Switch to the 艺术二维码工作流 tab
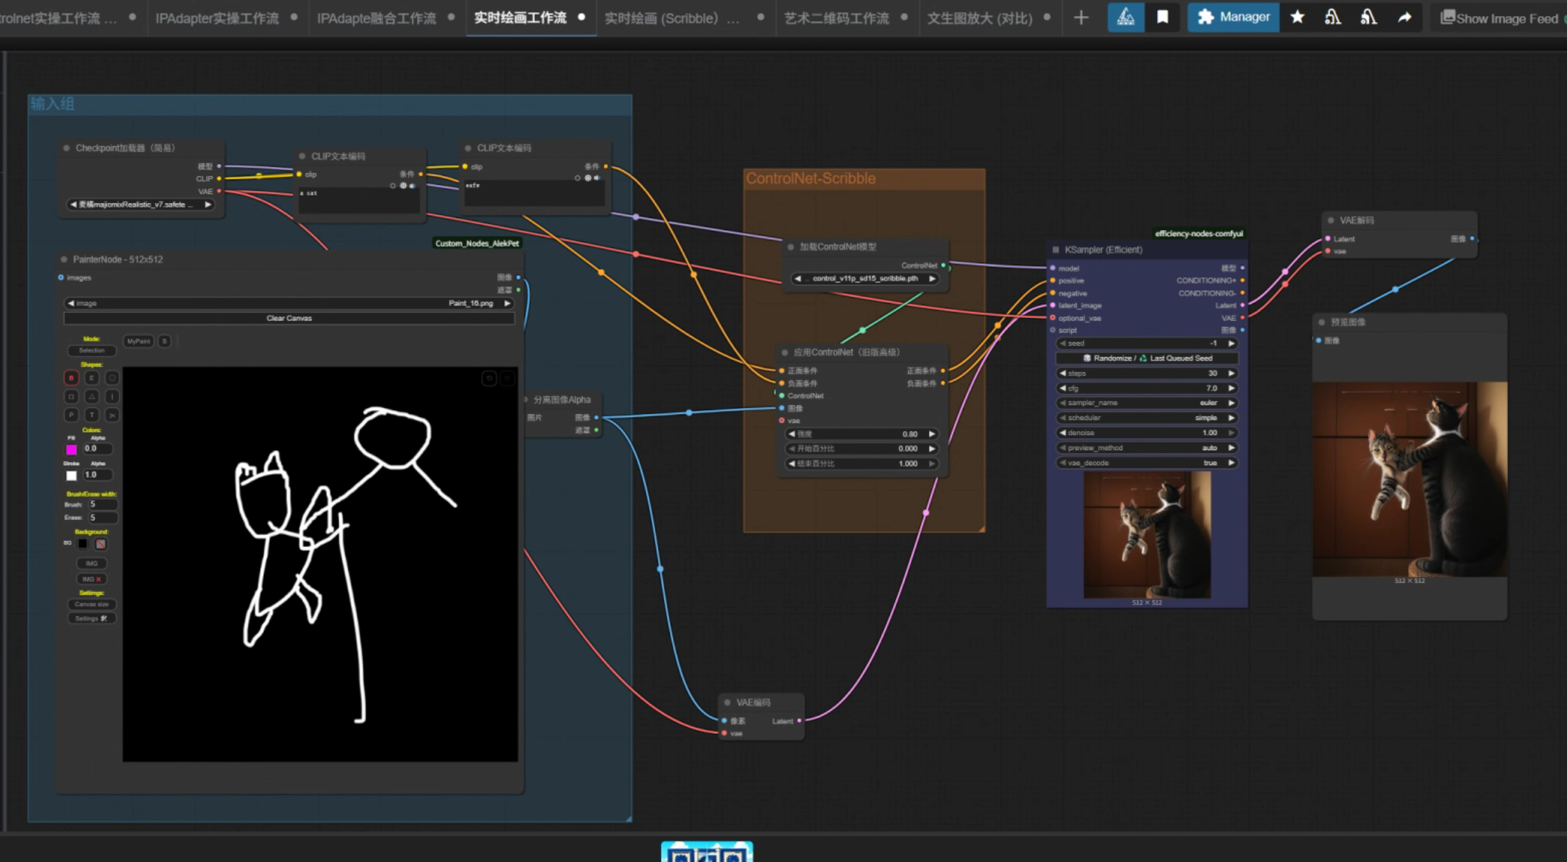The height and width of the screenshot is (862, 1567). 836,18
